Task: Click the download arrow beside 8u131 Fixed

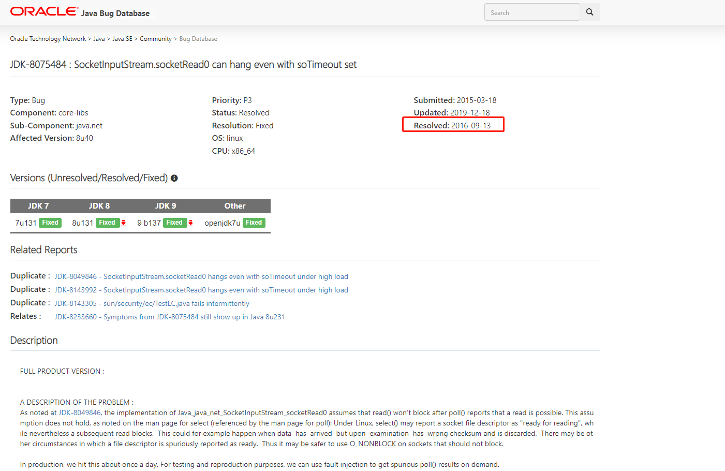Action: [124, 222]
